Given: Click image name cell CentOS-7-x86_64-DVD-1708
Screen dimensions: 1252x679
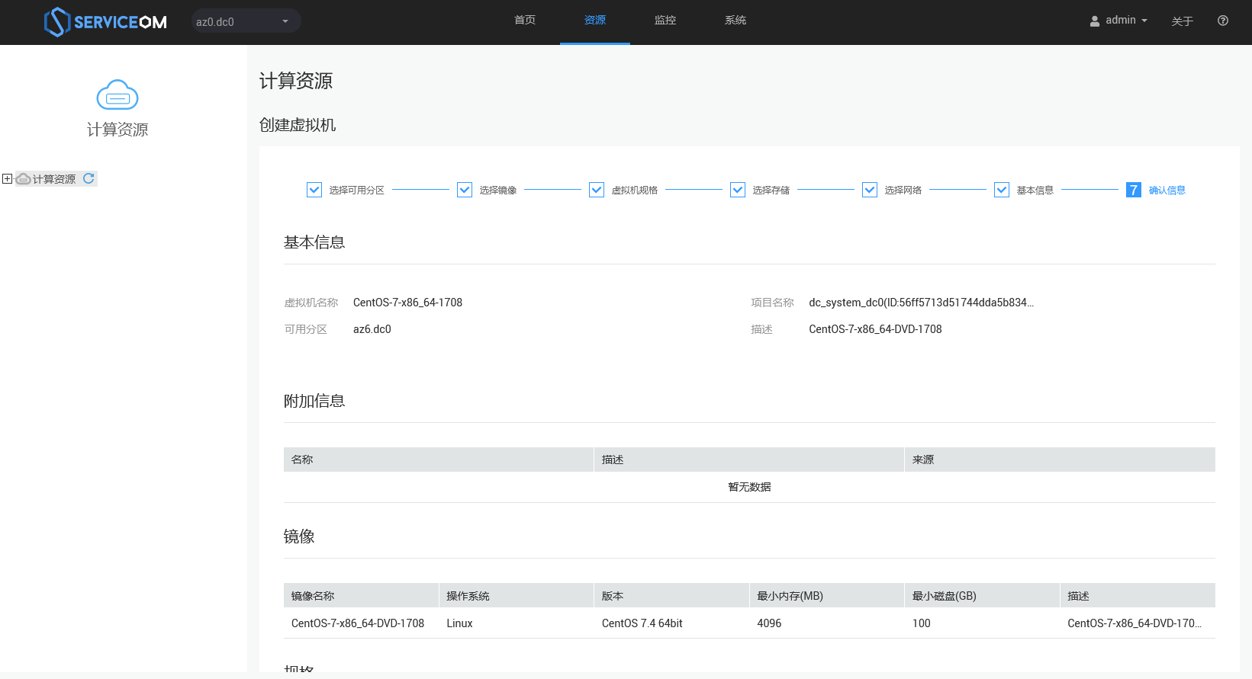Looking at the screenshot, I should point(358,623).
